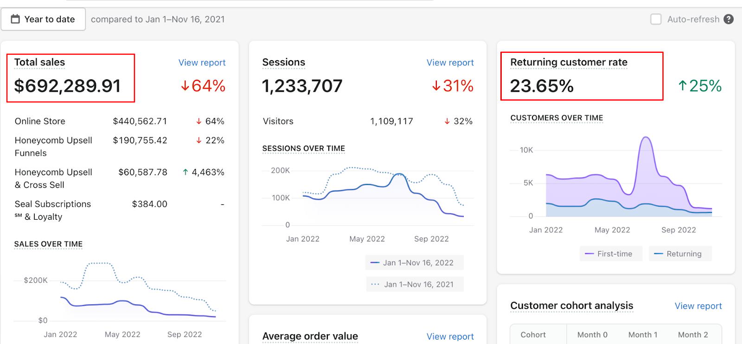The width and height of the screenshot is (742, 344).
Task: Toggle the Returning legend series
Action: [680, 254]
